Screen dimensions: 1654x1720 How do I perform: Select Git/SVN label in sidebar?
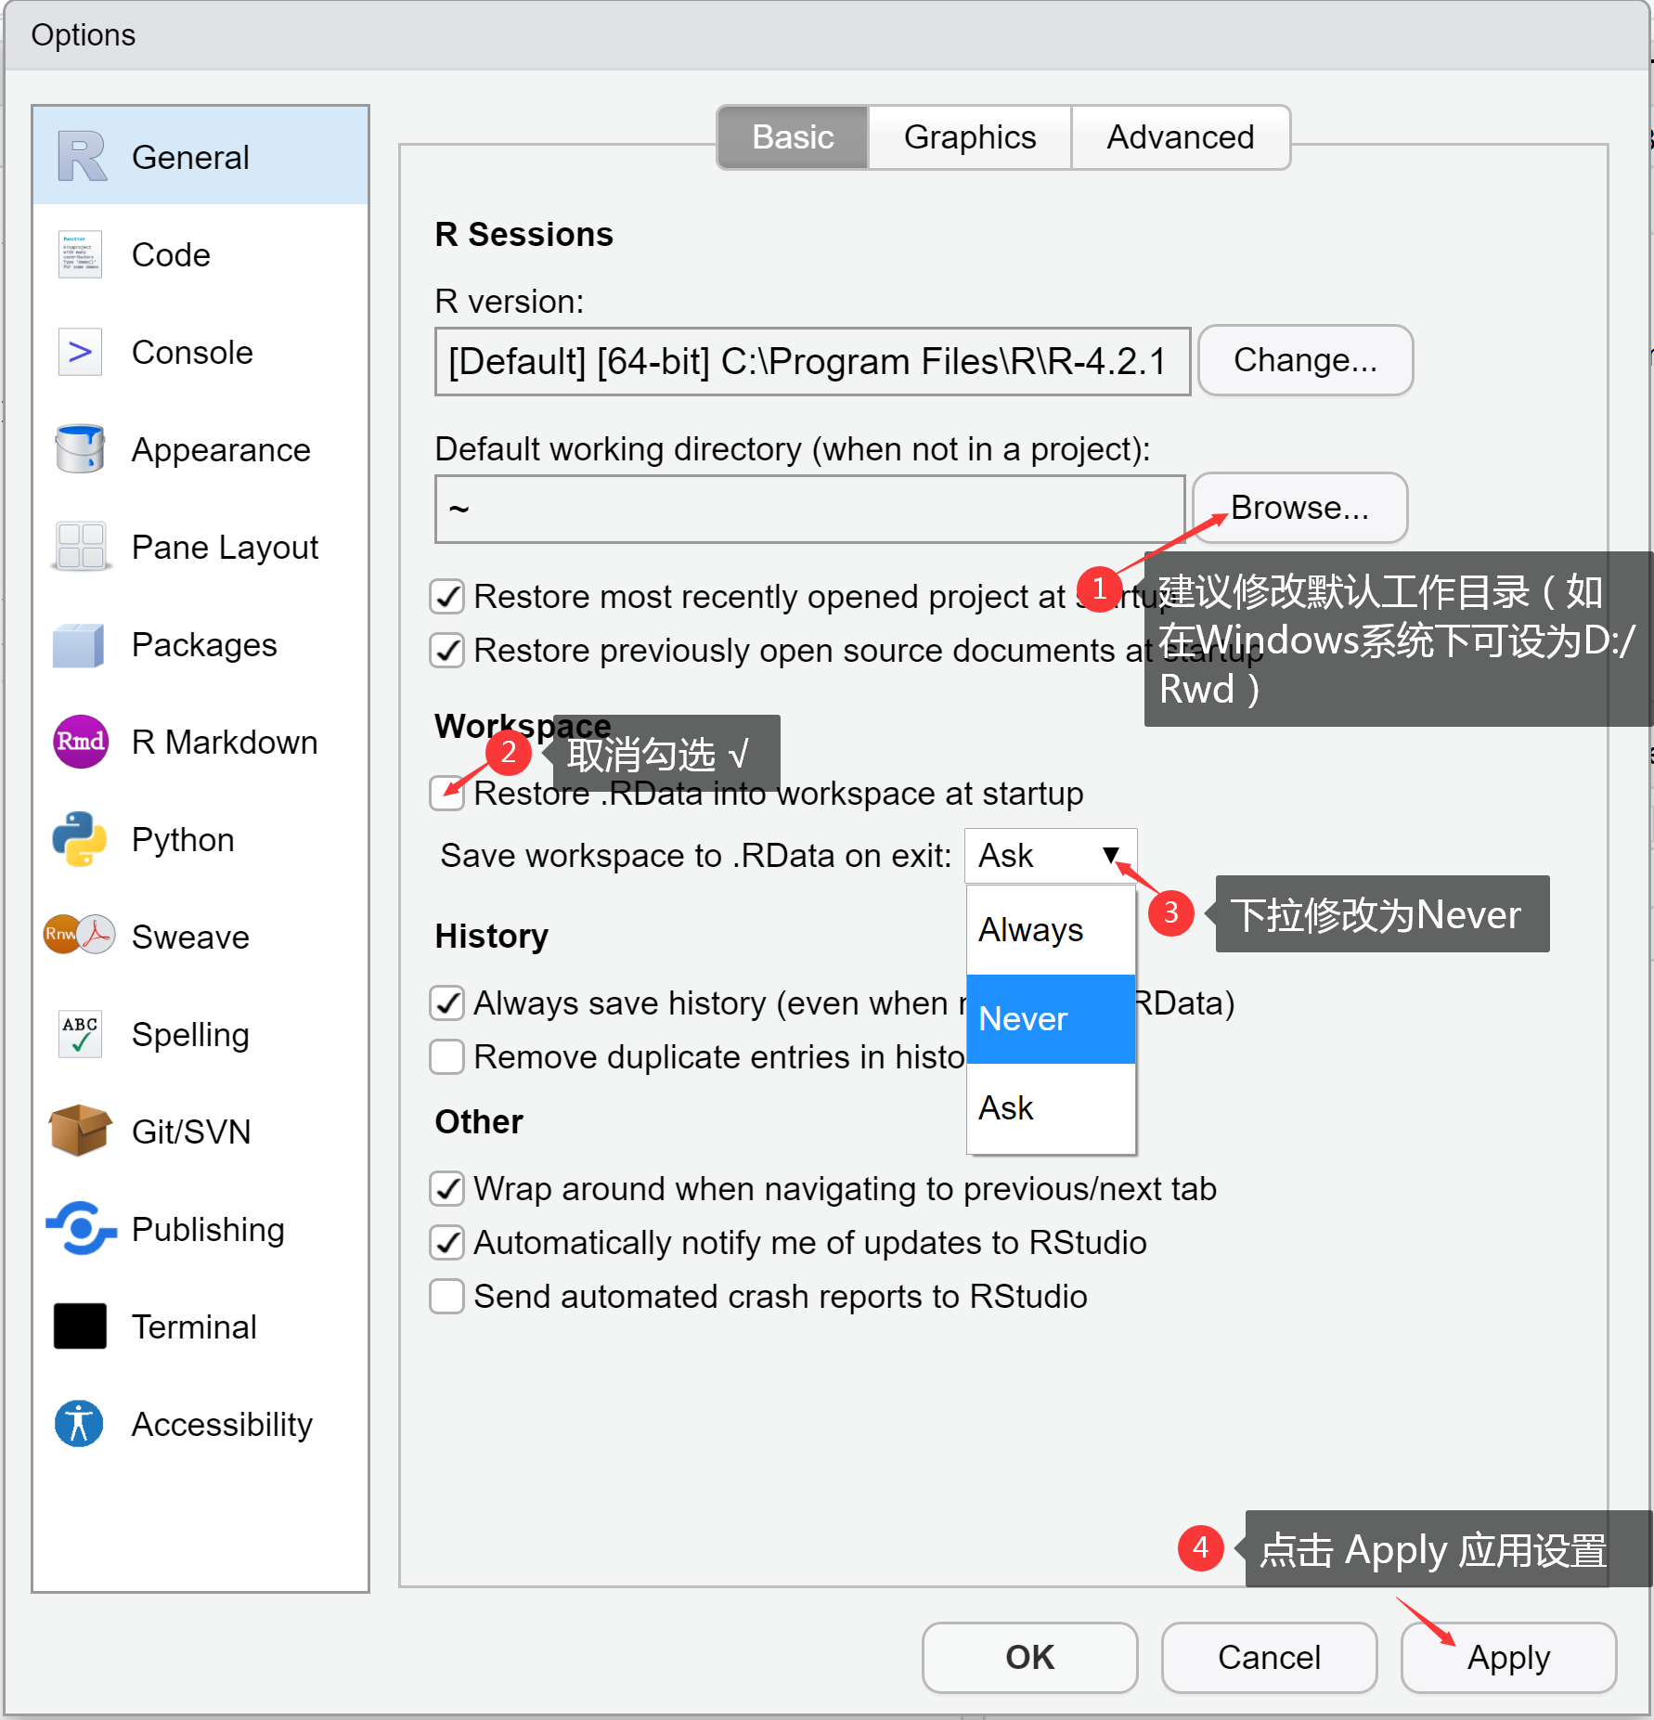[191, 1132]
